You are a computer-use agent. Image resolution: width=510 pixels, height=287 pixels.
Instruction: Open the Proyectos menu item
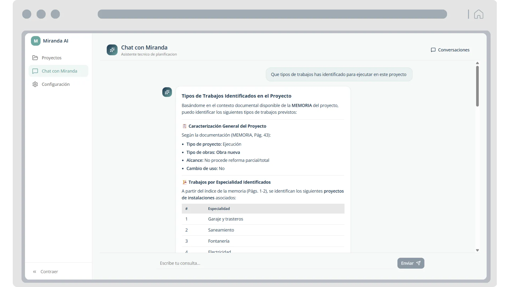pos(52,58)
